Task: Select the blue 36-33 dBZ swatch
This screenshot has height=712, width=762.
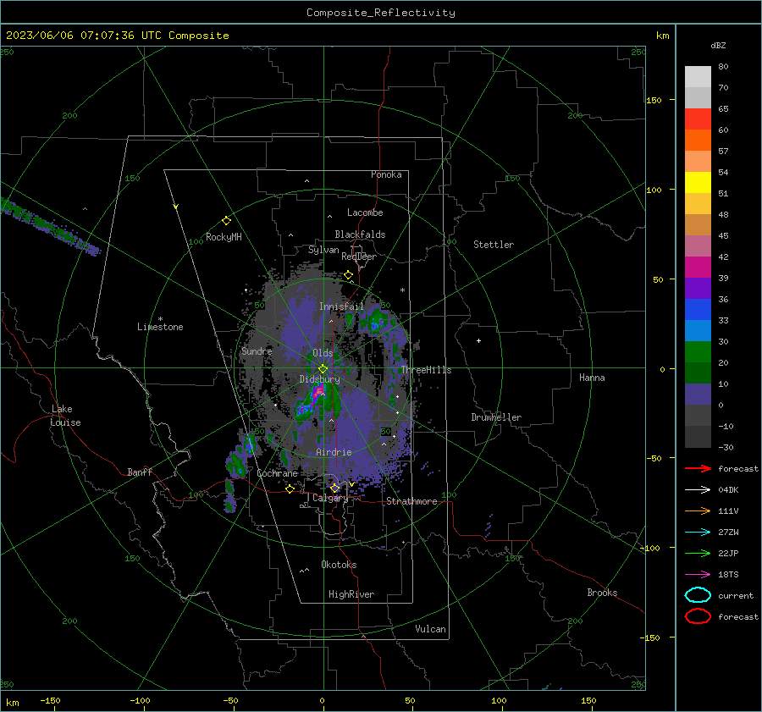Action: pyautogui.click(x=698, y=309)
